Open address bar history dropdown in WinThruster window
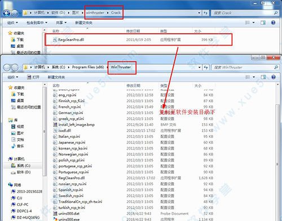Viewport: 282px width, 221px height. tap(199, 67)
